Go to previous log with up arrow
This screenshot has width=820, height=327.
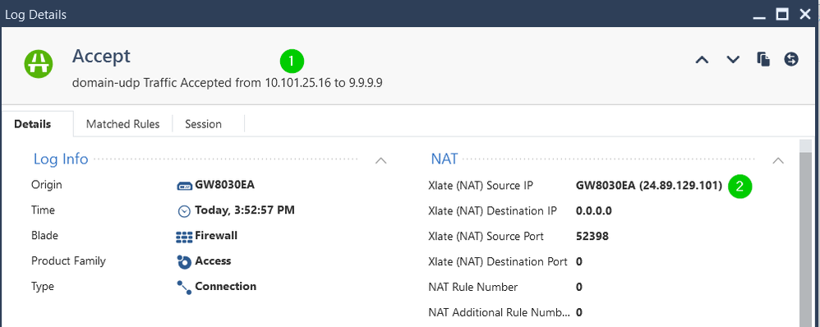tap(702, 60)
